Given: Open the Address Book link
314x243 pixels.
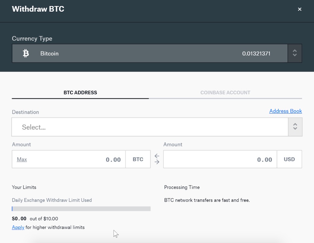Looking at the screenshot, I should 285,111.
